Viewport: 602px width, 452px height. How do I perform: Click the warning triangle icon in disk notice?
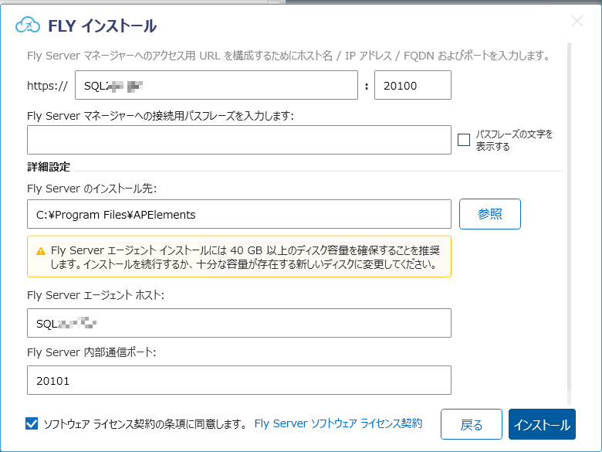pyautogui.click(x=41, y=251)
